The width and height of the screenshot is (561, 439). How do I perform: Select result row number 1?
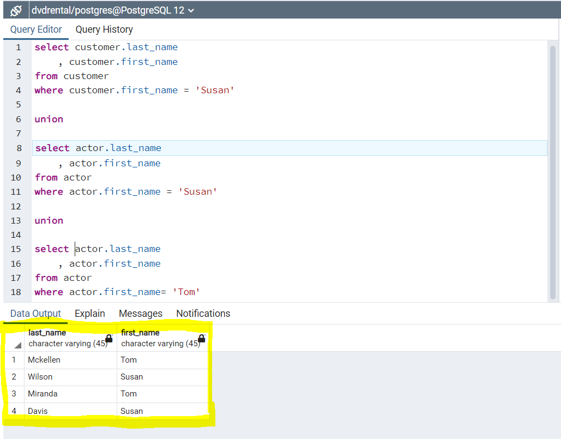tap(14, 360)
